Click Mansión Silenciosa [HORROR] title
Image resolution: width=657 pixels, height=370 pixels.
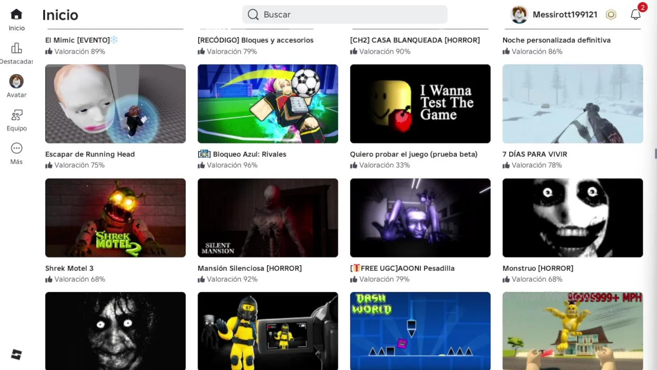tap(249, 268)
